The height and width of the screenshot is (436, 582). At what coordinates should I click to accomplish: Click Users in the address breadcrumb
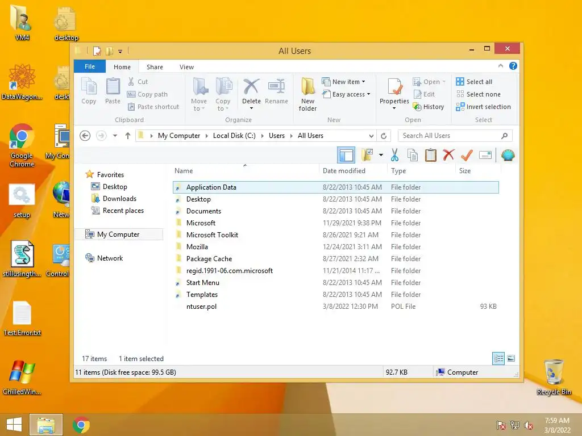(x=277, y=136)
